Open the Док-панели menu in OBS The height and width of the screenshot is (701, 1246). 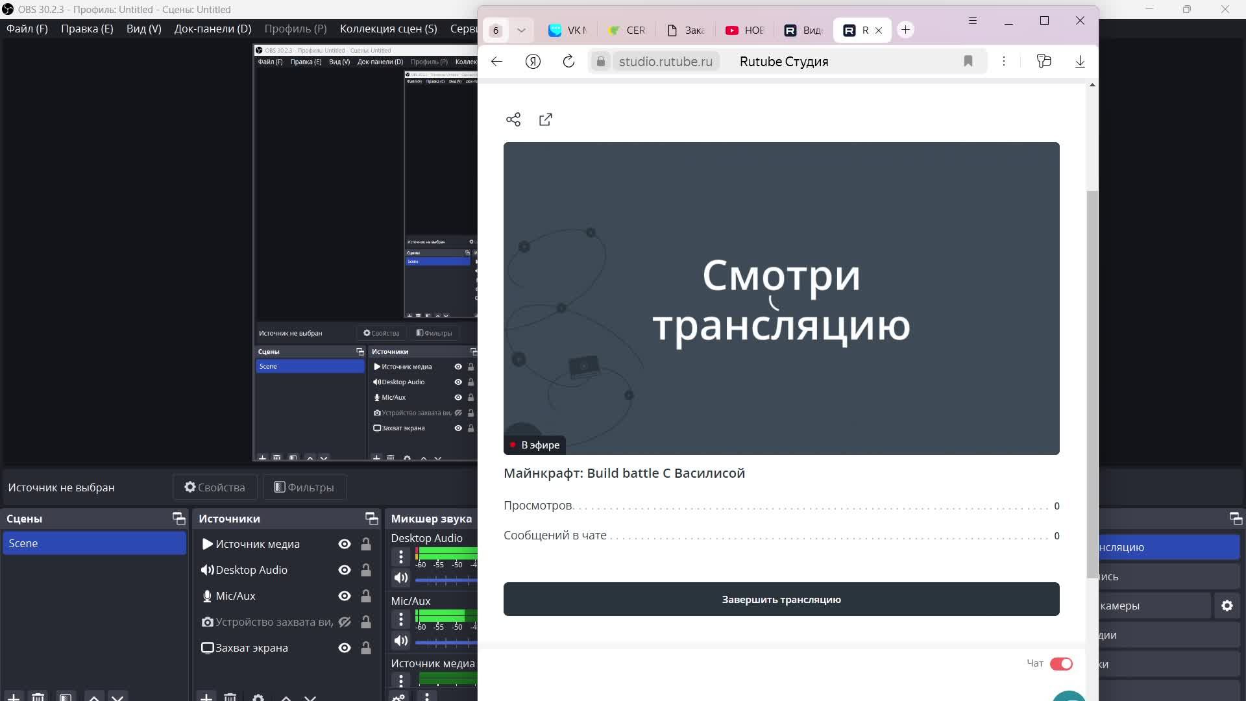tap(213, 29)
